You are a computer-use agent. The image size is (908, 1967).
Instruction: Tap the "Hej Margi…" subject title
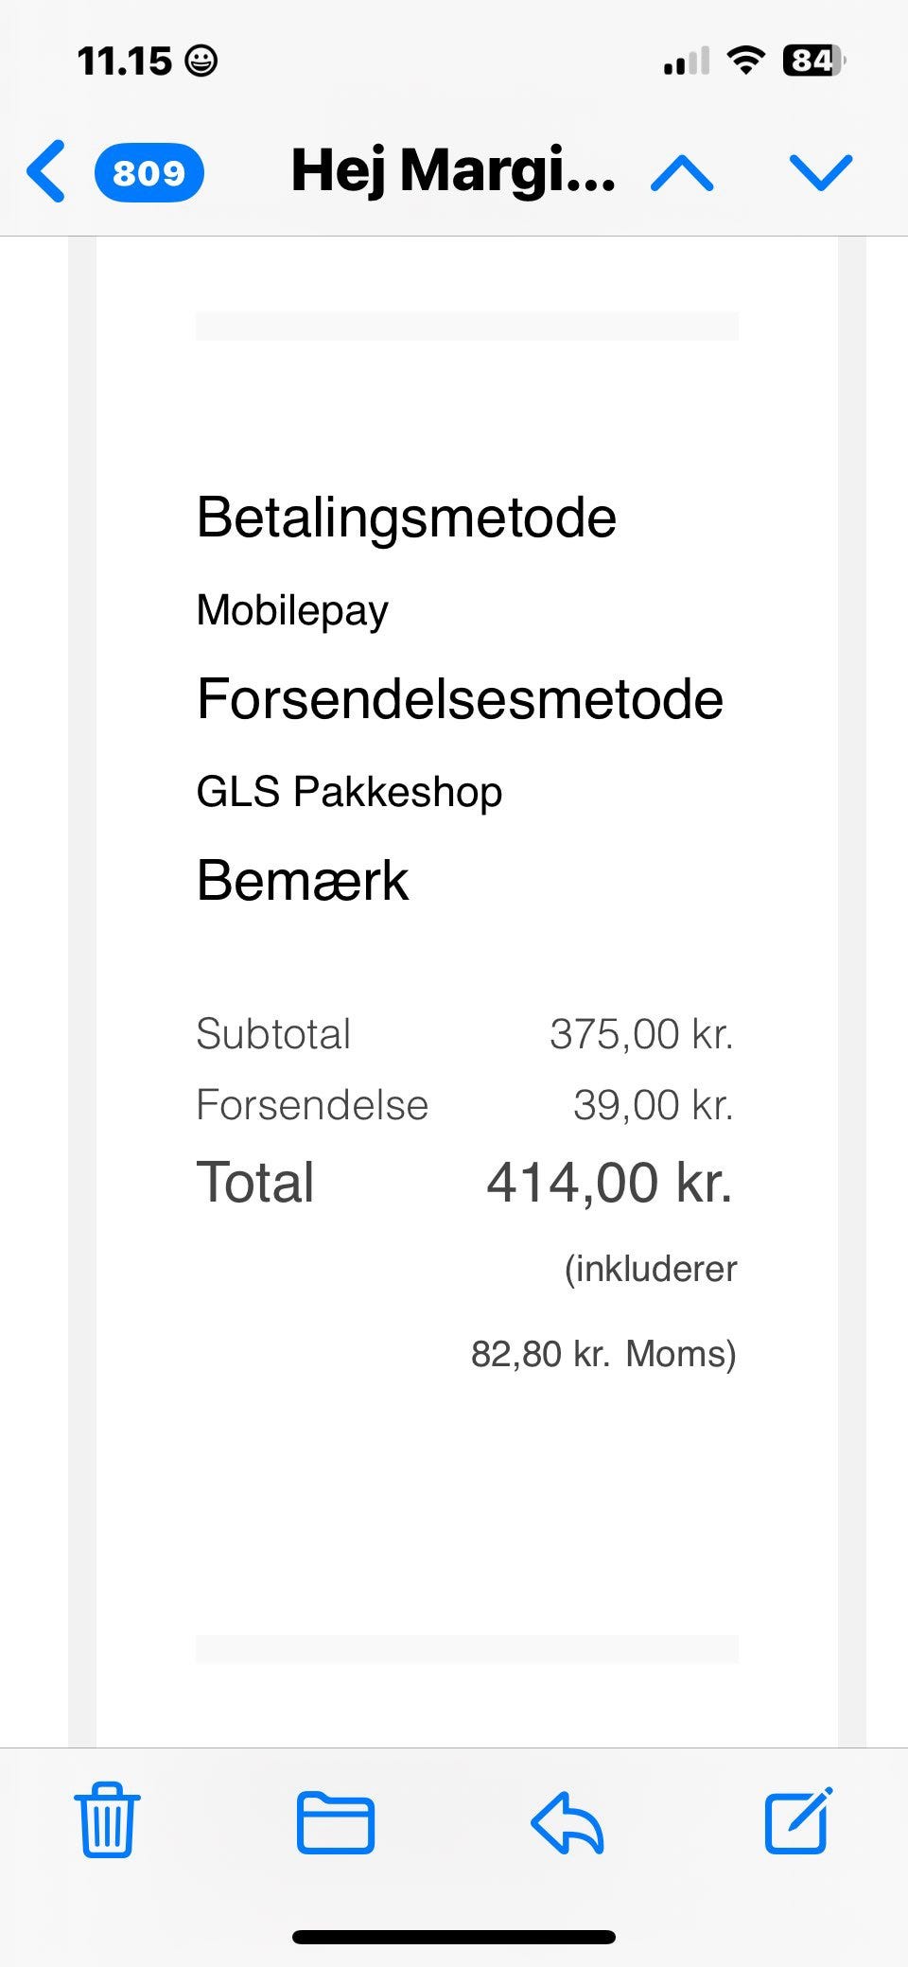453,171
